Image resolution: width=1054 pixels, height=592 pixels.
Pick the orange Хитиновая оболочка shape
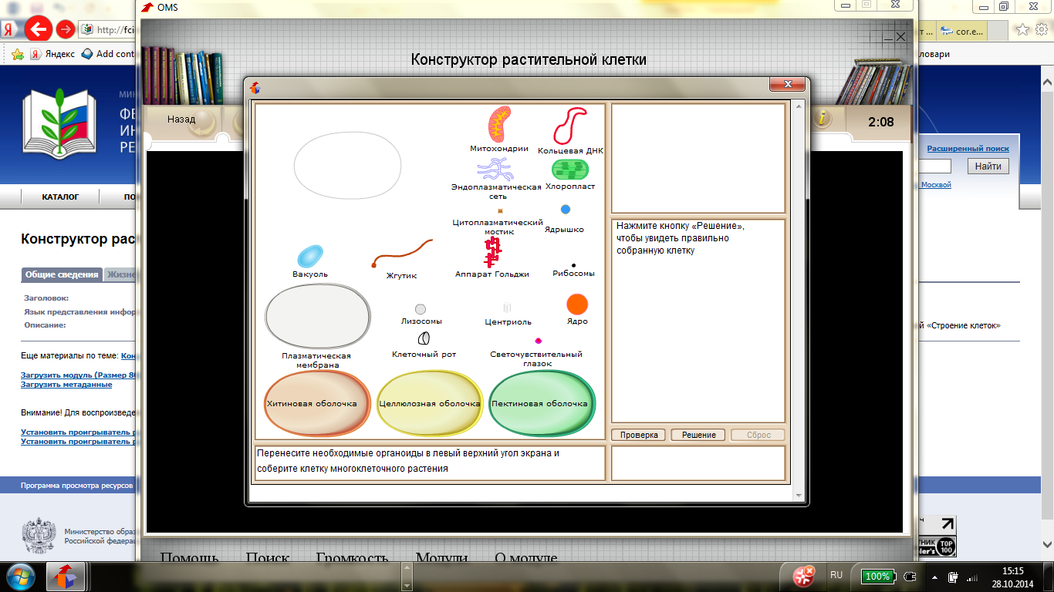point(318,403)
